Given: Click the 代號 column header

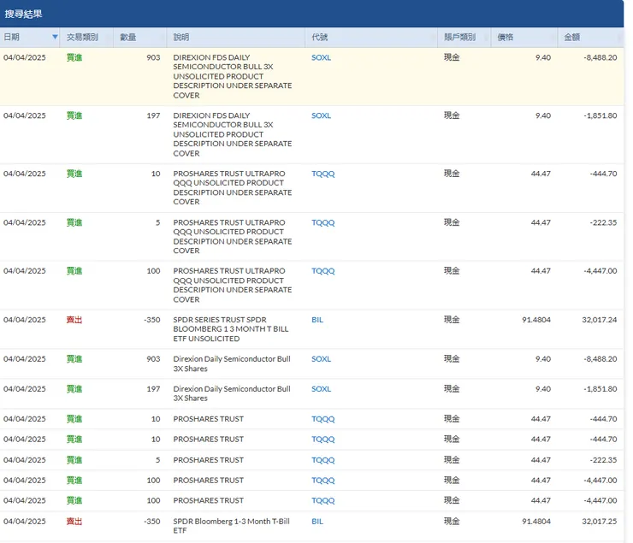Looking at the screenshot, I should coord(319,38).
